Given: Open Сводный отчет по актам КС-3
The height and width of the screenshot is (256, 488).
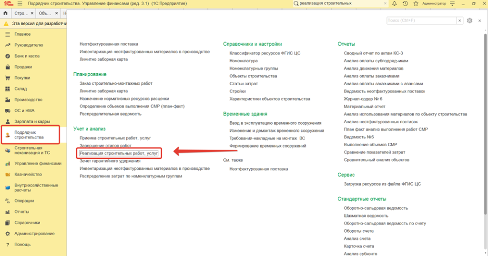Looking at the screenshot, I should coord(373,53).
